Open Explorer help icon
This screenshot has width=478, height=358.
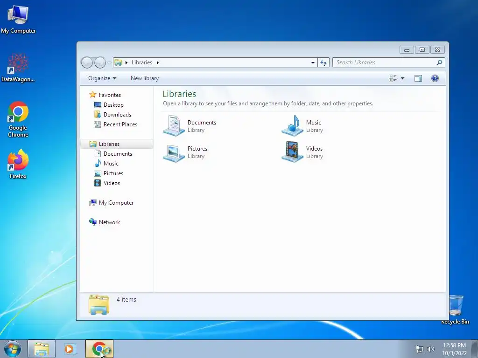435,78
